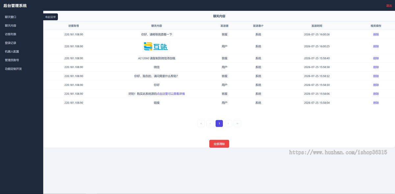
Task: Open 功能定制开发 in the sidebar
Action: (13, 69)
